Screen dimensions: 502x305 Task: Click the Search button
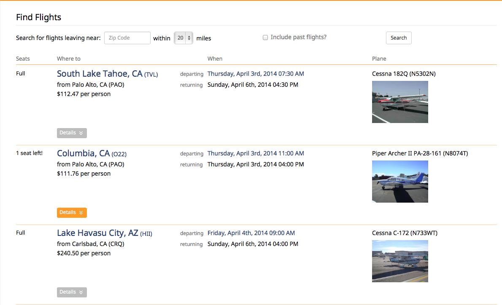coord(398,38)
